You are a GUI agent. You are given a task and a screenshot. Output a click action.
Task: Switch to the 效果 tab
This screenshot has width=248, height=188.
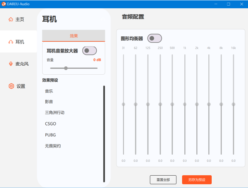click(x=73, y=36)
